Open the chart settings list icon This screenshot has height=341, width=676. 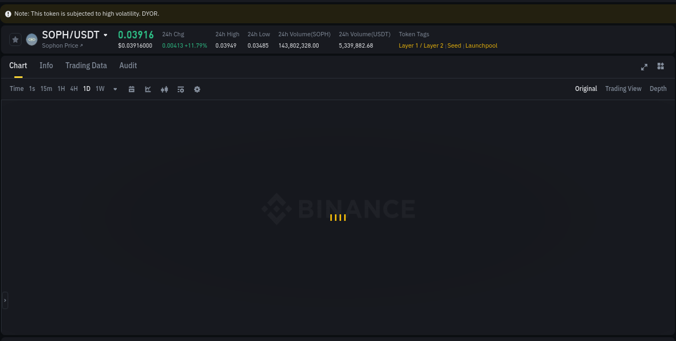pos(181,89)
